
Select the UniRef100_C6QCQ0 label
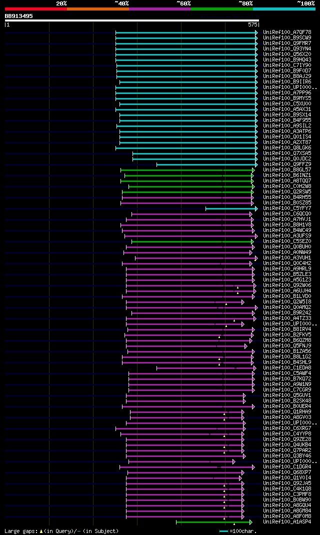click(287, 214)
